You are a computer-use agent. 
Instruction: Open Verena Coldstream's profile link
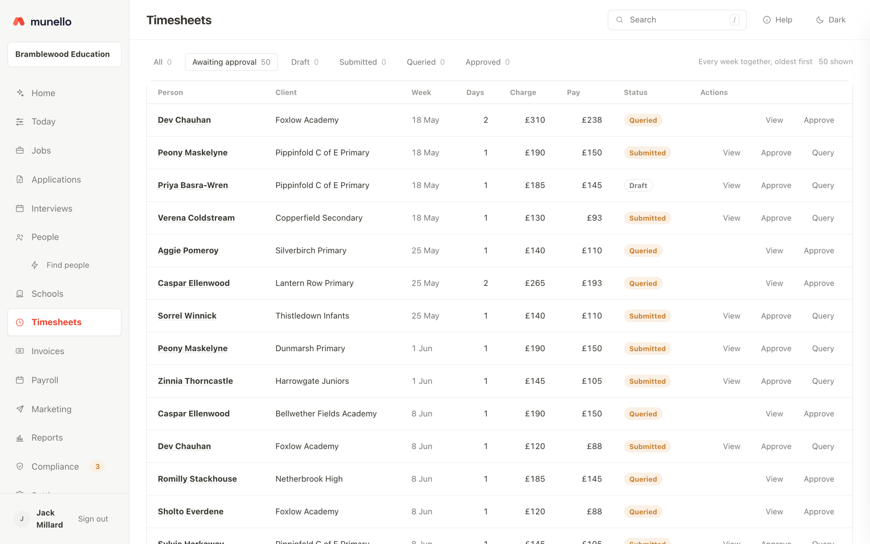click(196, 218)
